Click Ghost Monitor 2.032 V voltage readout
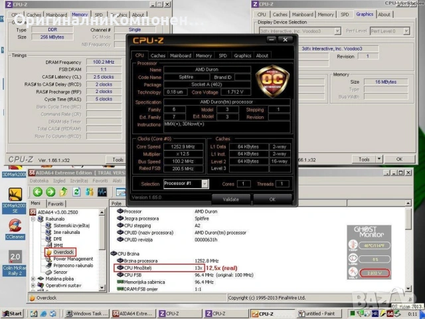 pos(375,273)
